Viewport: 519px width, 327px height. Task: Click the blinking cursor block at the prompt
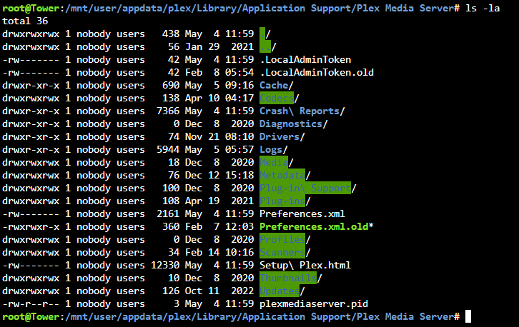pyautogui.click(x=468, y=316)
